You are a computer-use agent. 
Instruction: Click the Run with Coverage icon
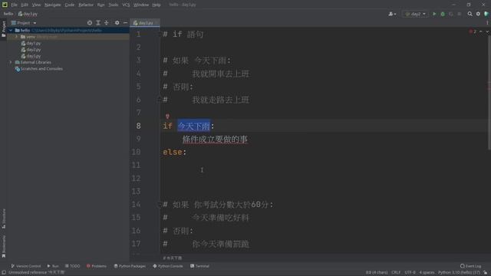451,14
